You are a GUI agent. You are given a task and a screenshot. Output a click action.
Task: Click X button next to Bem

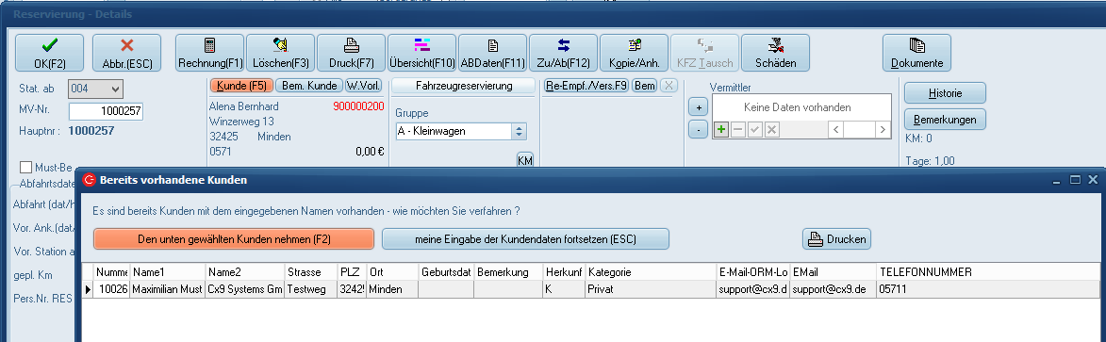click(x=669, y=86)
